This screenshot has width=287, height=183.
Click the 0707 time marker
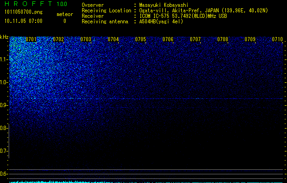pos(195,39)
